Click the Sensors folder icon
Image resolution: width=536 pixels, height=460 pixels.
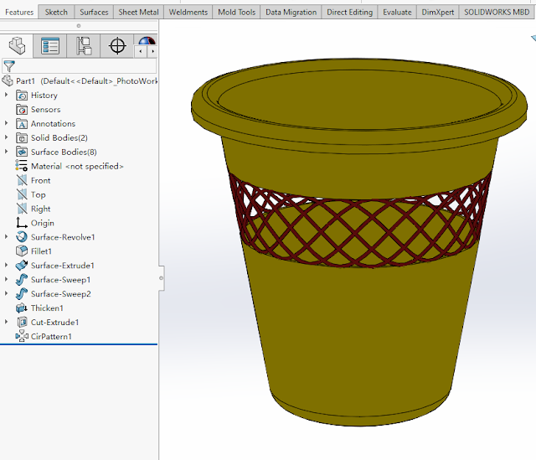[x=23, y=110]
